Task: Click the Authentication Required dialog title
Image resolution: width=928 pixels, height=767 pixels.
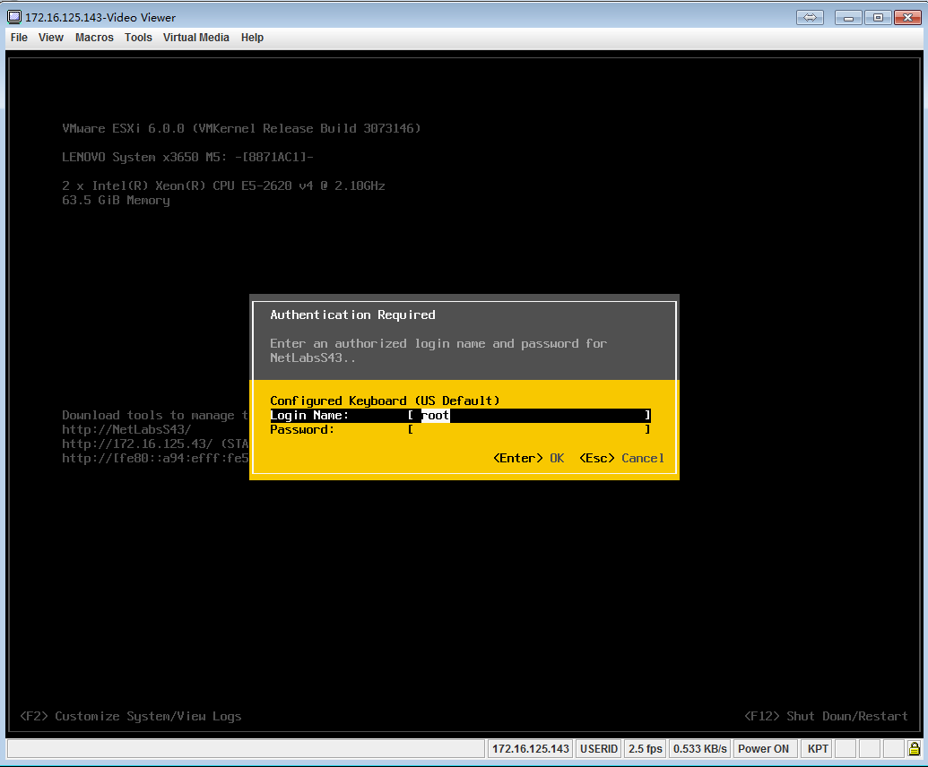Action: 352,315
